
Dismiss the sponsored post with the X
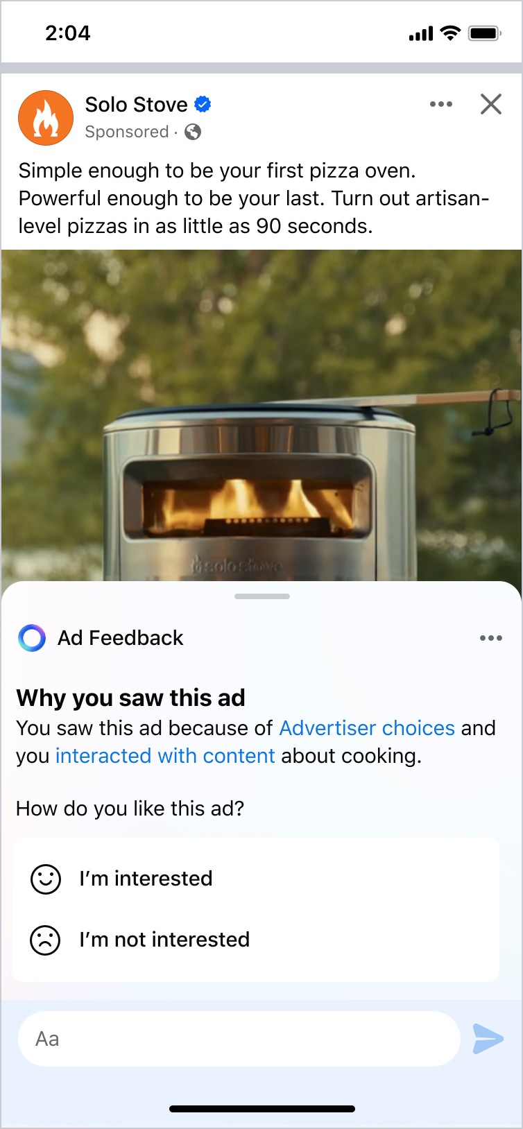point(491,105)
